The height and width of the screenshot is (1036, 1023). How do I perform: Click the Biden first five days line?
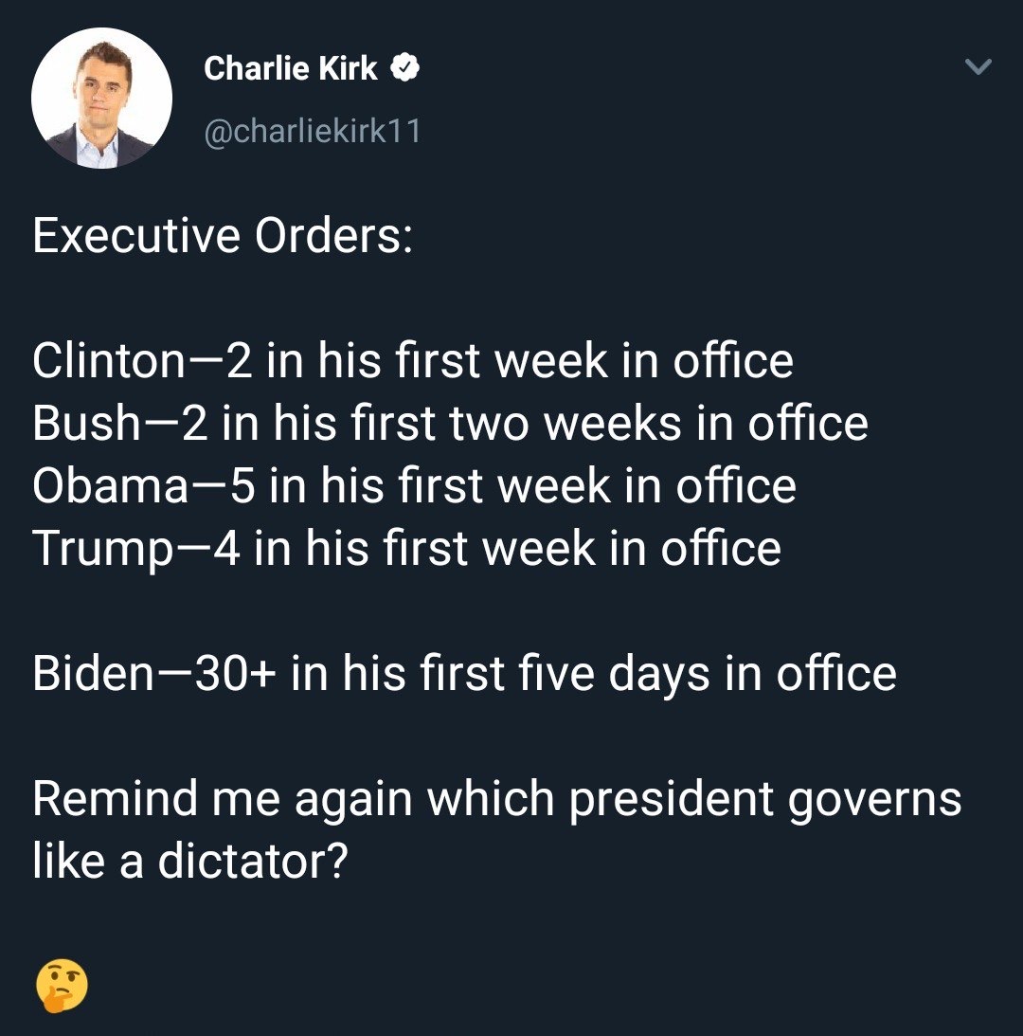(464, 674)
